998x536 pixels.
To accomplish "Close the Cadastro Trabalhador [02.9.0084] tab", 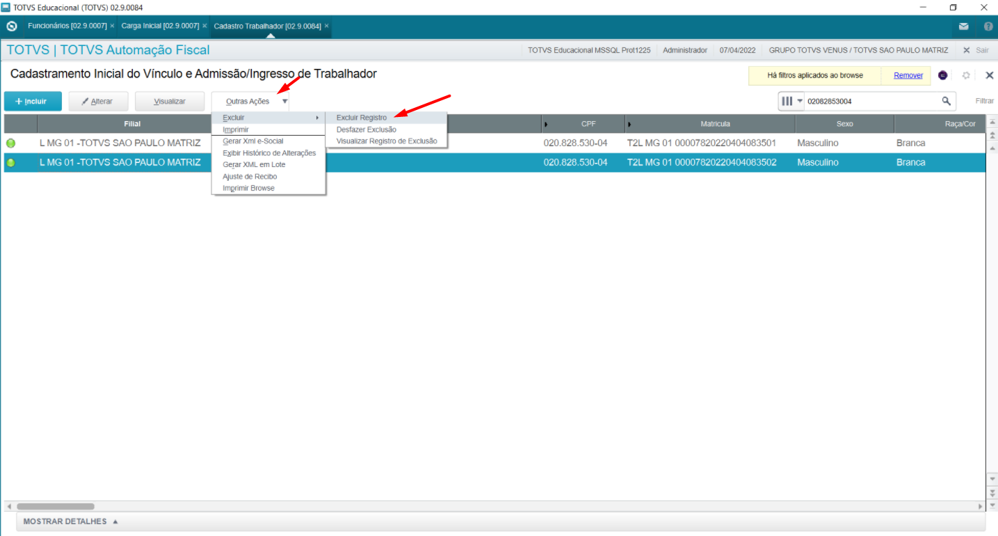I will (327, 26).
